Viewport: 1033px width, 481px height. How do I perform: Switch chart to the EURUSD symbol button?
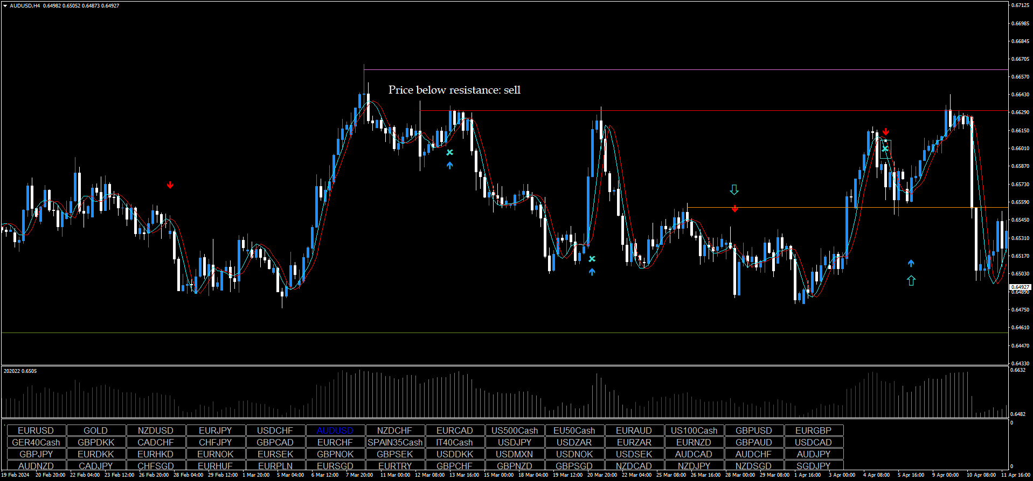36,430
